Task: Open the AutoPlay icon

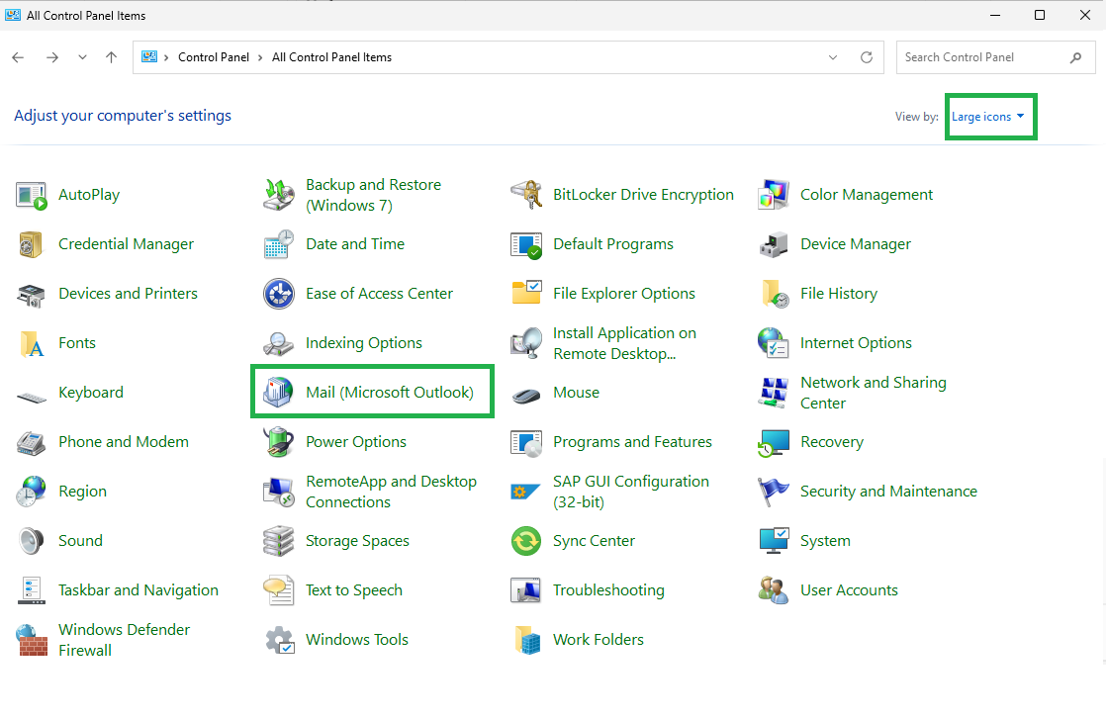Action: [x=31, y=196]
